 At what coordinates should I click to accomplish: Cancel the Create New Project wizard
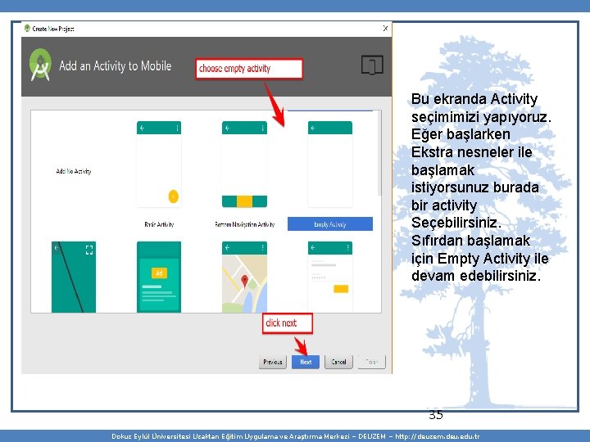click(338, 362)
